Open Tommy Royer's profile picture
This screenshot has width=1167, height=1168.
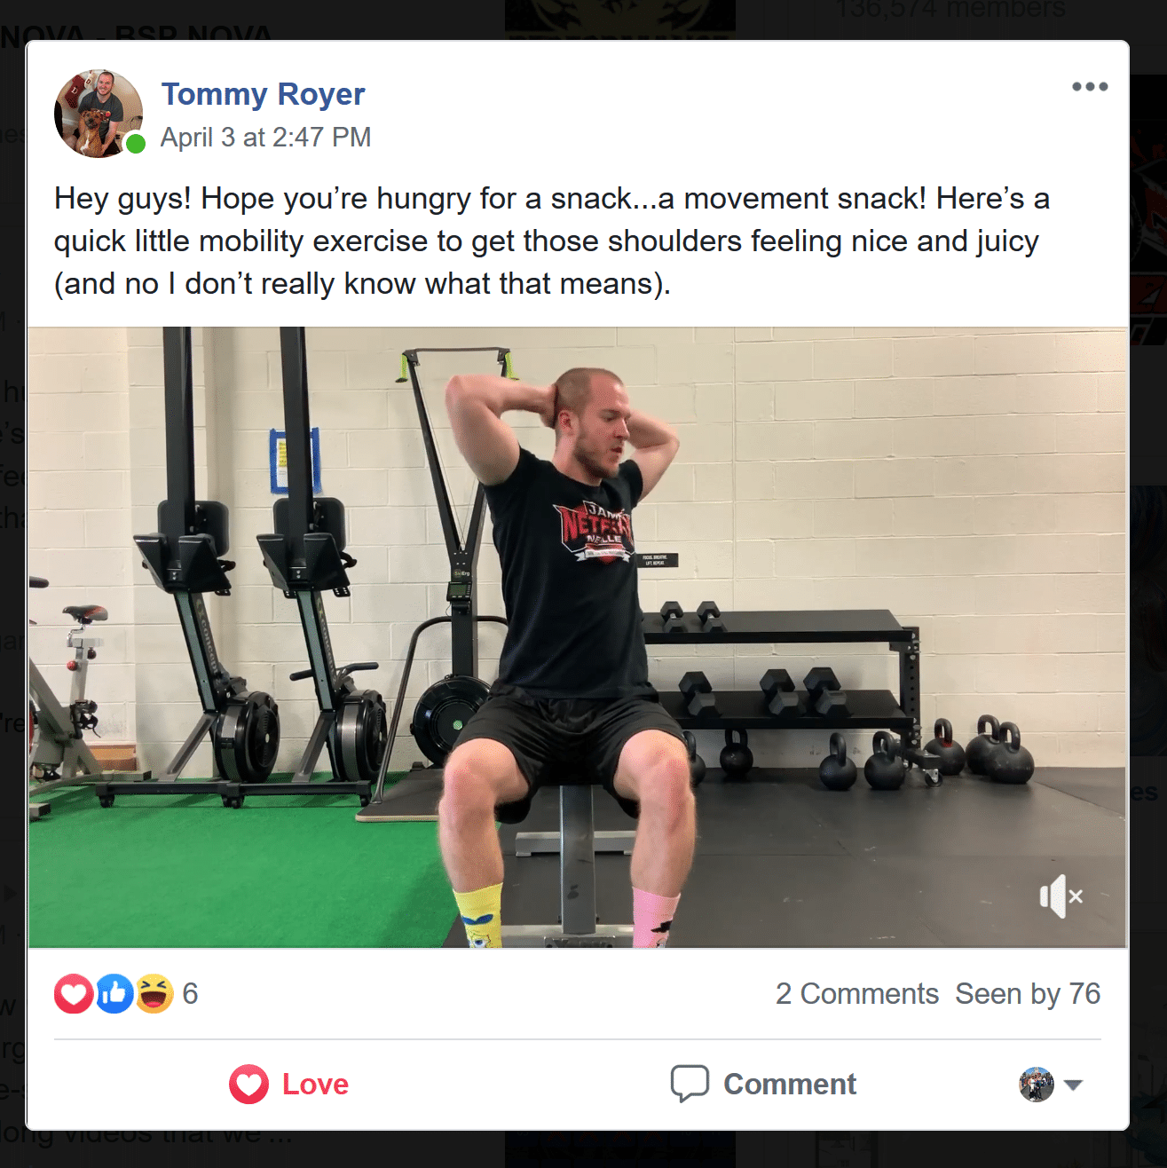coord(98,114)
